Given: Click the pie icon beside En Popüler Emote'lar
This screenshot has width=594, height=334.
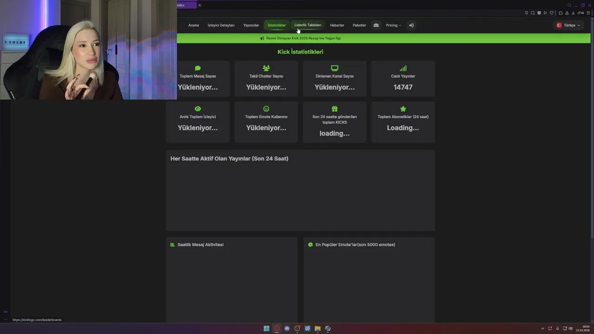Looking at the screenshot, I should coord(310,244).
